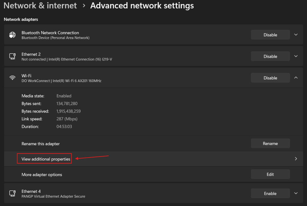The width and height of the screenshot is (307, 206).
Task: Disable the Bluetooth Network Connection adapter
Action: 270,35
